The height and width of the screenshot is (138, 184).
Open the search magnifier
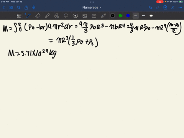pyautogui.click(x=19, y=8)
